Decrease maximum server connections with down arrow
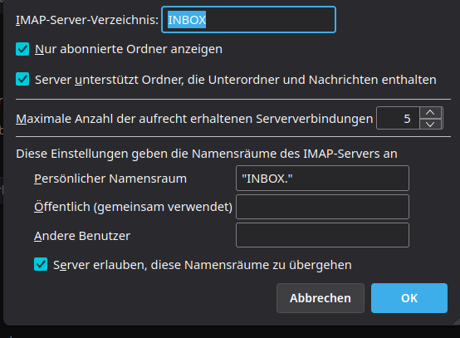 pyautogui.click(x=430, y=124)
